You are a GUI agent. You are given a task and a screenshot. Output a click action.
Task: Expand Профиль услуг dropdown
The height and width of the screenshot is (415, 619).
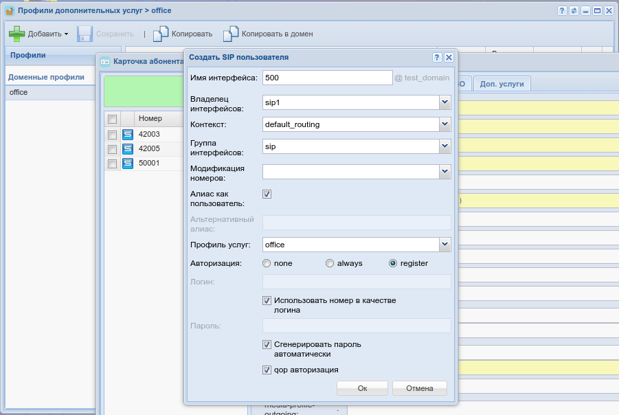(x=444, y=245)
